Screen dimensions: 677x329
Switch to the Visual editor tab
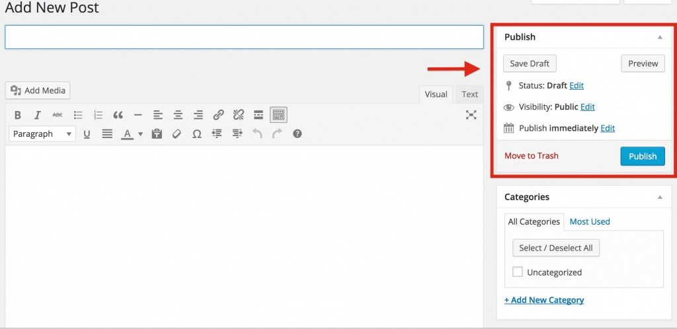436,94
